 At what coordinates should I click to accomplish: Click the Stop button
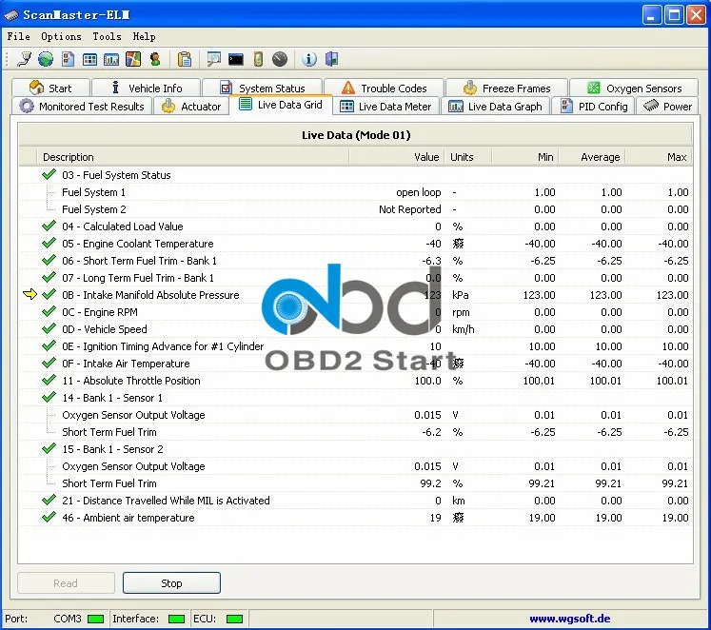coord(171,582)
